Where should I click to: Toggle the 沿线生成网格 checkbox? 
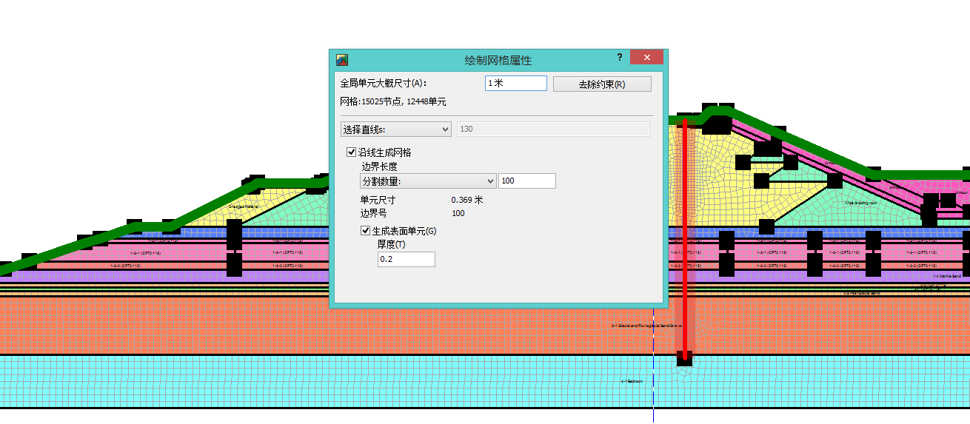[352, 152]
